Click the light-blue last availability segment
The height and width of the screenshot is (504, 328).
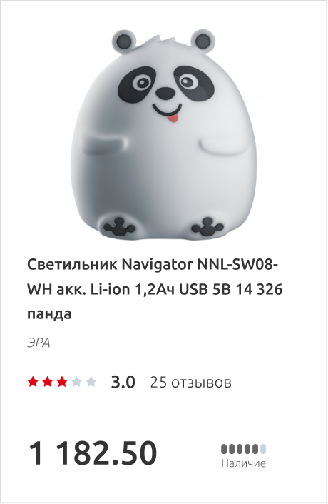(x=263, y=449)
